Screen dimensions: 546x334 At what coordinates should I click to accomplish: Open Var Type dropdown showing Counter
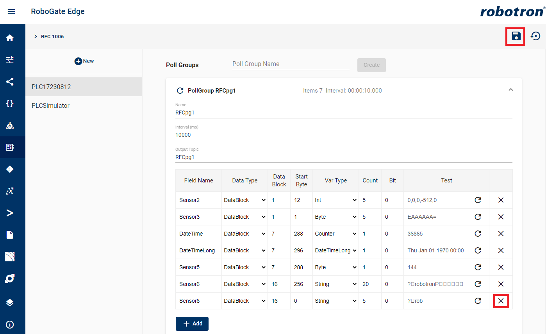pyautogui.click(x=335, y=234)
